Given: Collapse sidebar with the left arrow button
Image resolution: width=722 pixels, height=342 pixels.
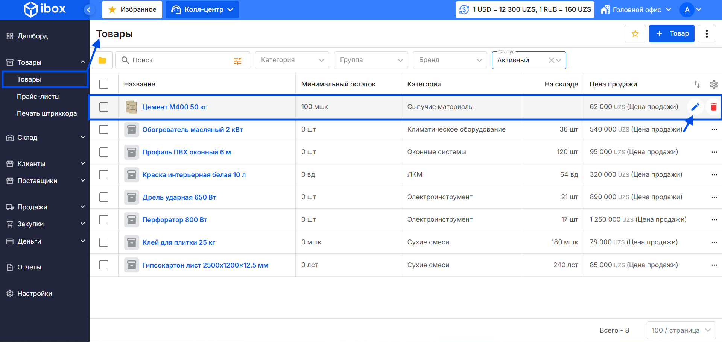Looking at the screenshot, I should [x=89, y=10].
